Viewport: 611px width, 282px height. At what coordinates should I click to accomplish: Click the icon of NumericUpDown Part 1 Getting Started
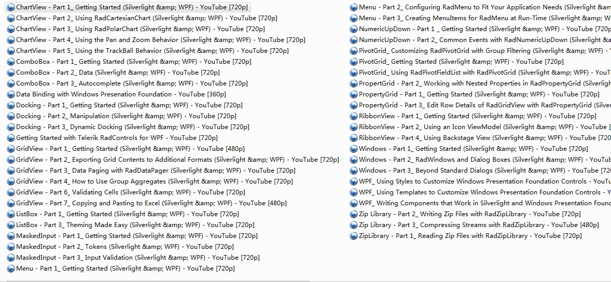(354, 29)
